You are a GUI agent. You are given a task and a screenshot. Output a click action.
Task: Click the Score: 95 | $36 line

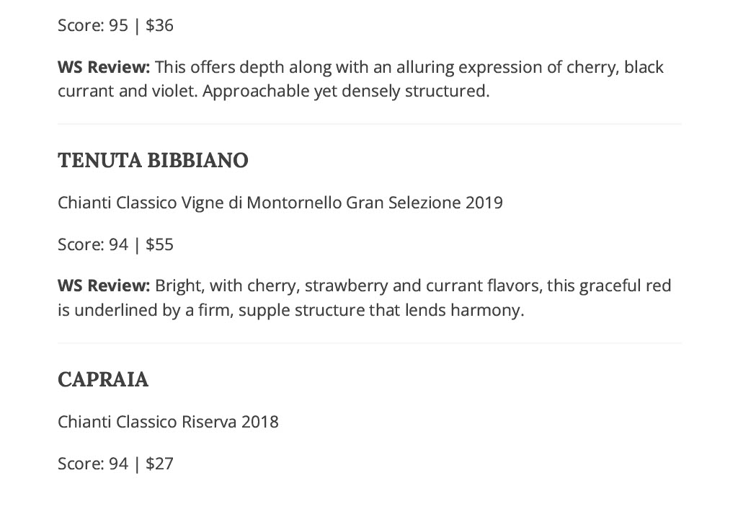pos(116,25)
